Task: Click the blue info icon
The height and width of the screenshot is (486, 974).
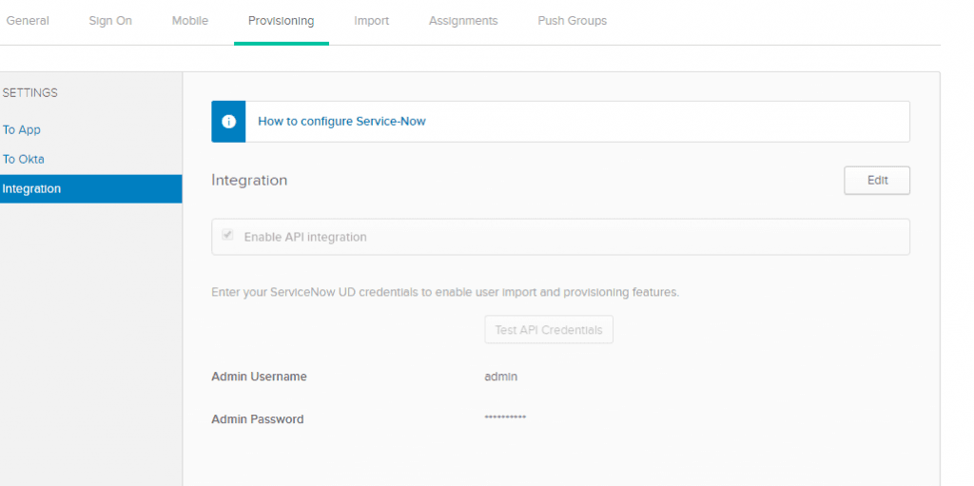Action: 228,122
